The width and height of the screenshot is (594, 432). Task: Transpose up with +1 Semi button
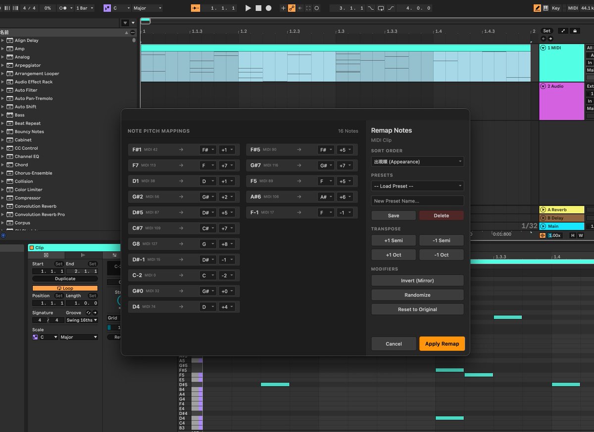[394, 240]
